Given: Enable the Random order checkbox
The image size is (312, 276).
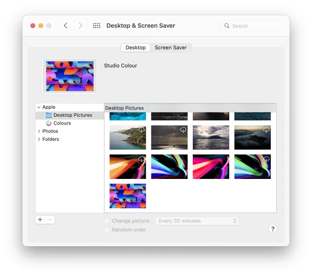Looking at the screenshot, I should (107, 230).
